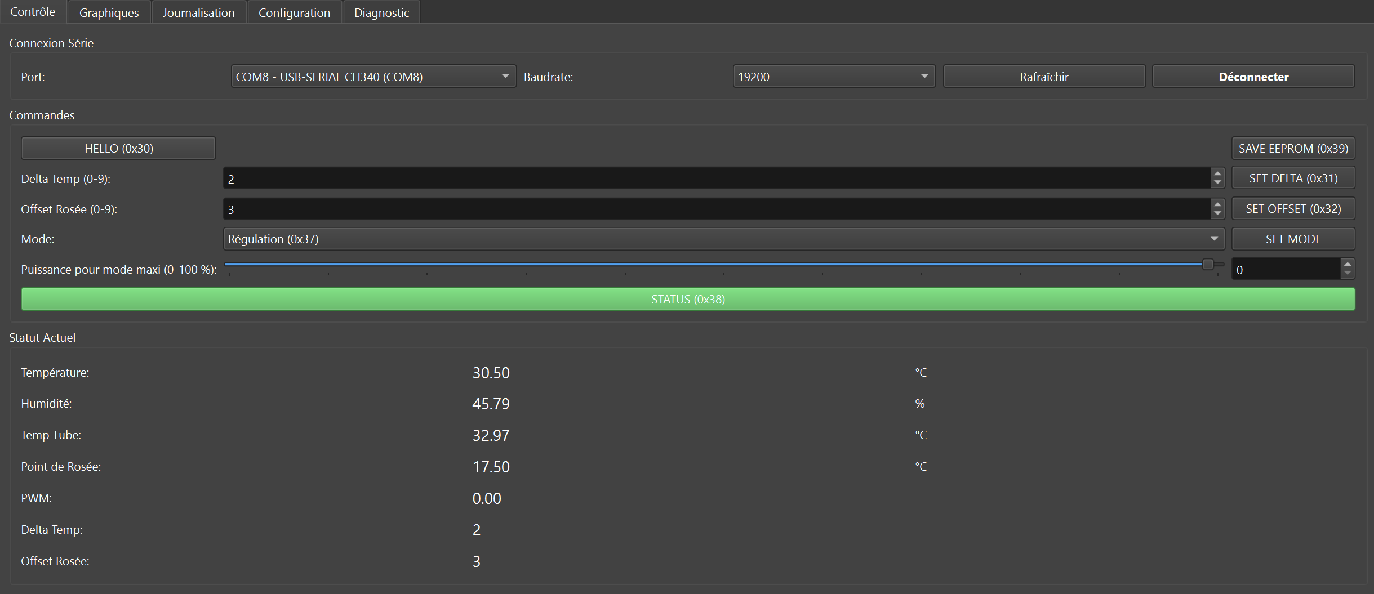This screenshot has width=1374, height=594.
Task: Click the Temp Tube value 32.97
Action: point(491,435)
